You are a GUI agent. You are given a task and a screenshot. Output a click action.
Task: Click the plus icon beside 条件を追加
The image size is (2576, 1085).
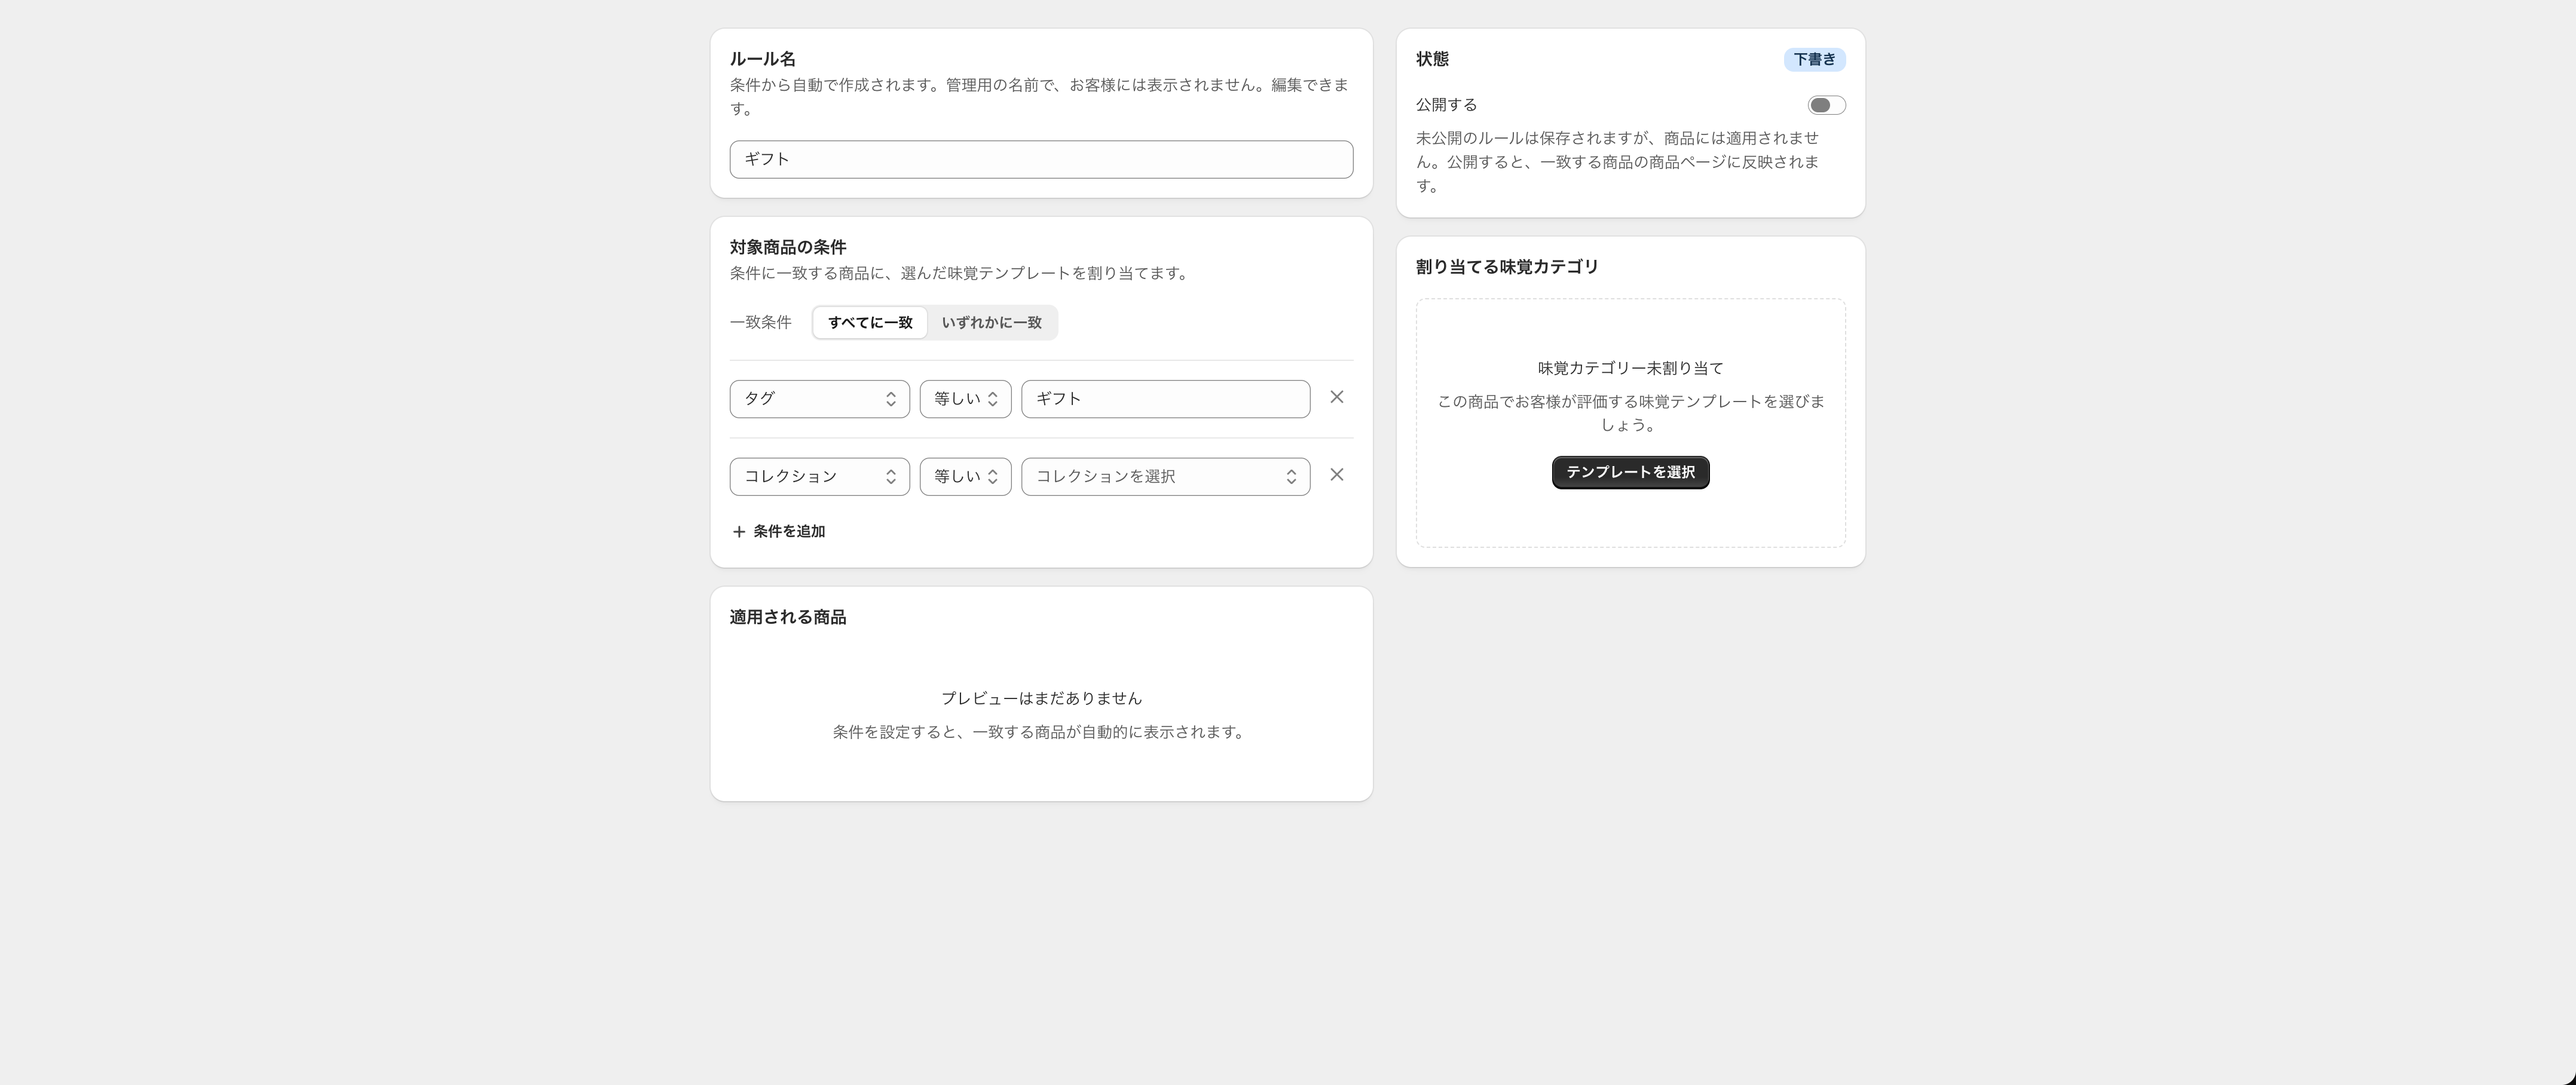(739, 532)
